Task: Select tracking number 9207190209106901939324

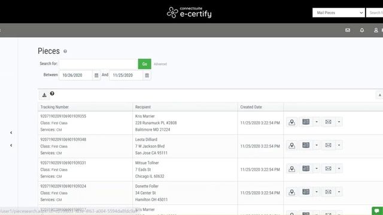Action: point(63,186)
